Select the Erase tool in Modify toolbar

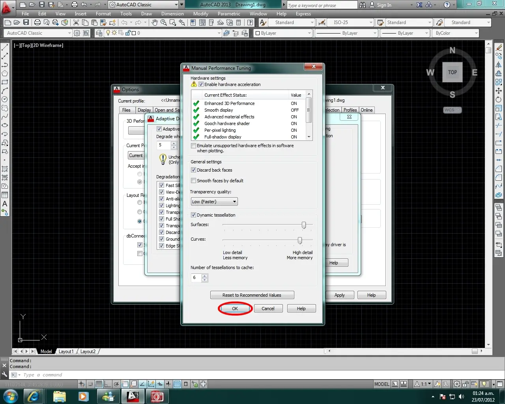[499, 48]
